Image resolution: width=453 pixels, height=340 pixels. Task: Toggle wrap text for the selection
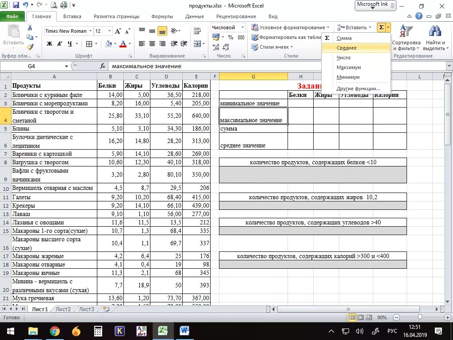pos(197,31)
